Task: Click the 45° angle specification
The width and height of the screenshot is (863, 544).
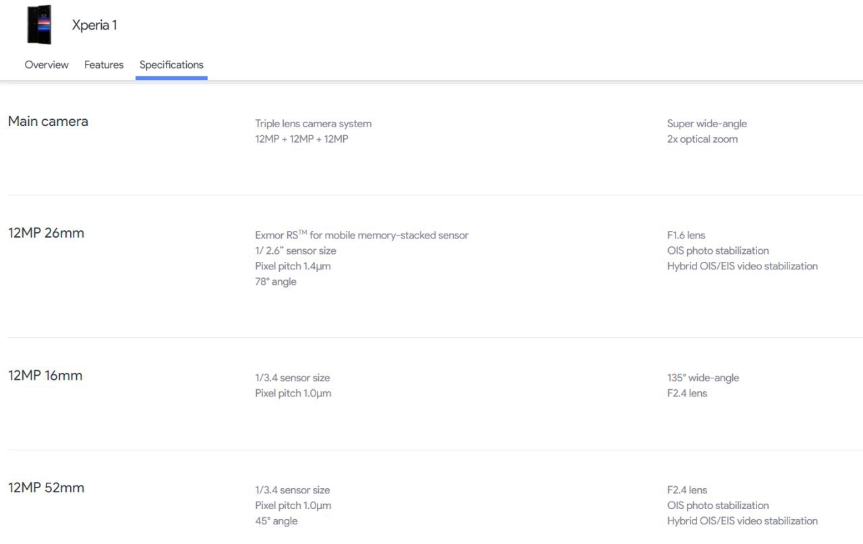Action: (276, 521)
